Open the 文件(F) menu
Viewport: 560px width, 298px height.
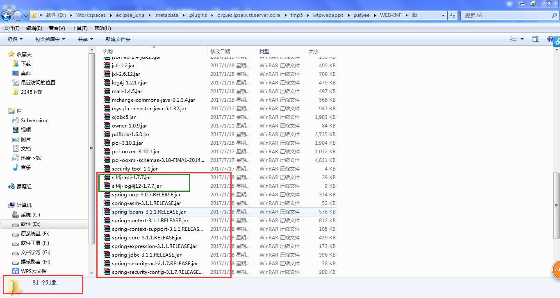(x=12, y=28)
